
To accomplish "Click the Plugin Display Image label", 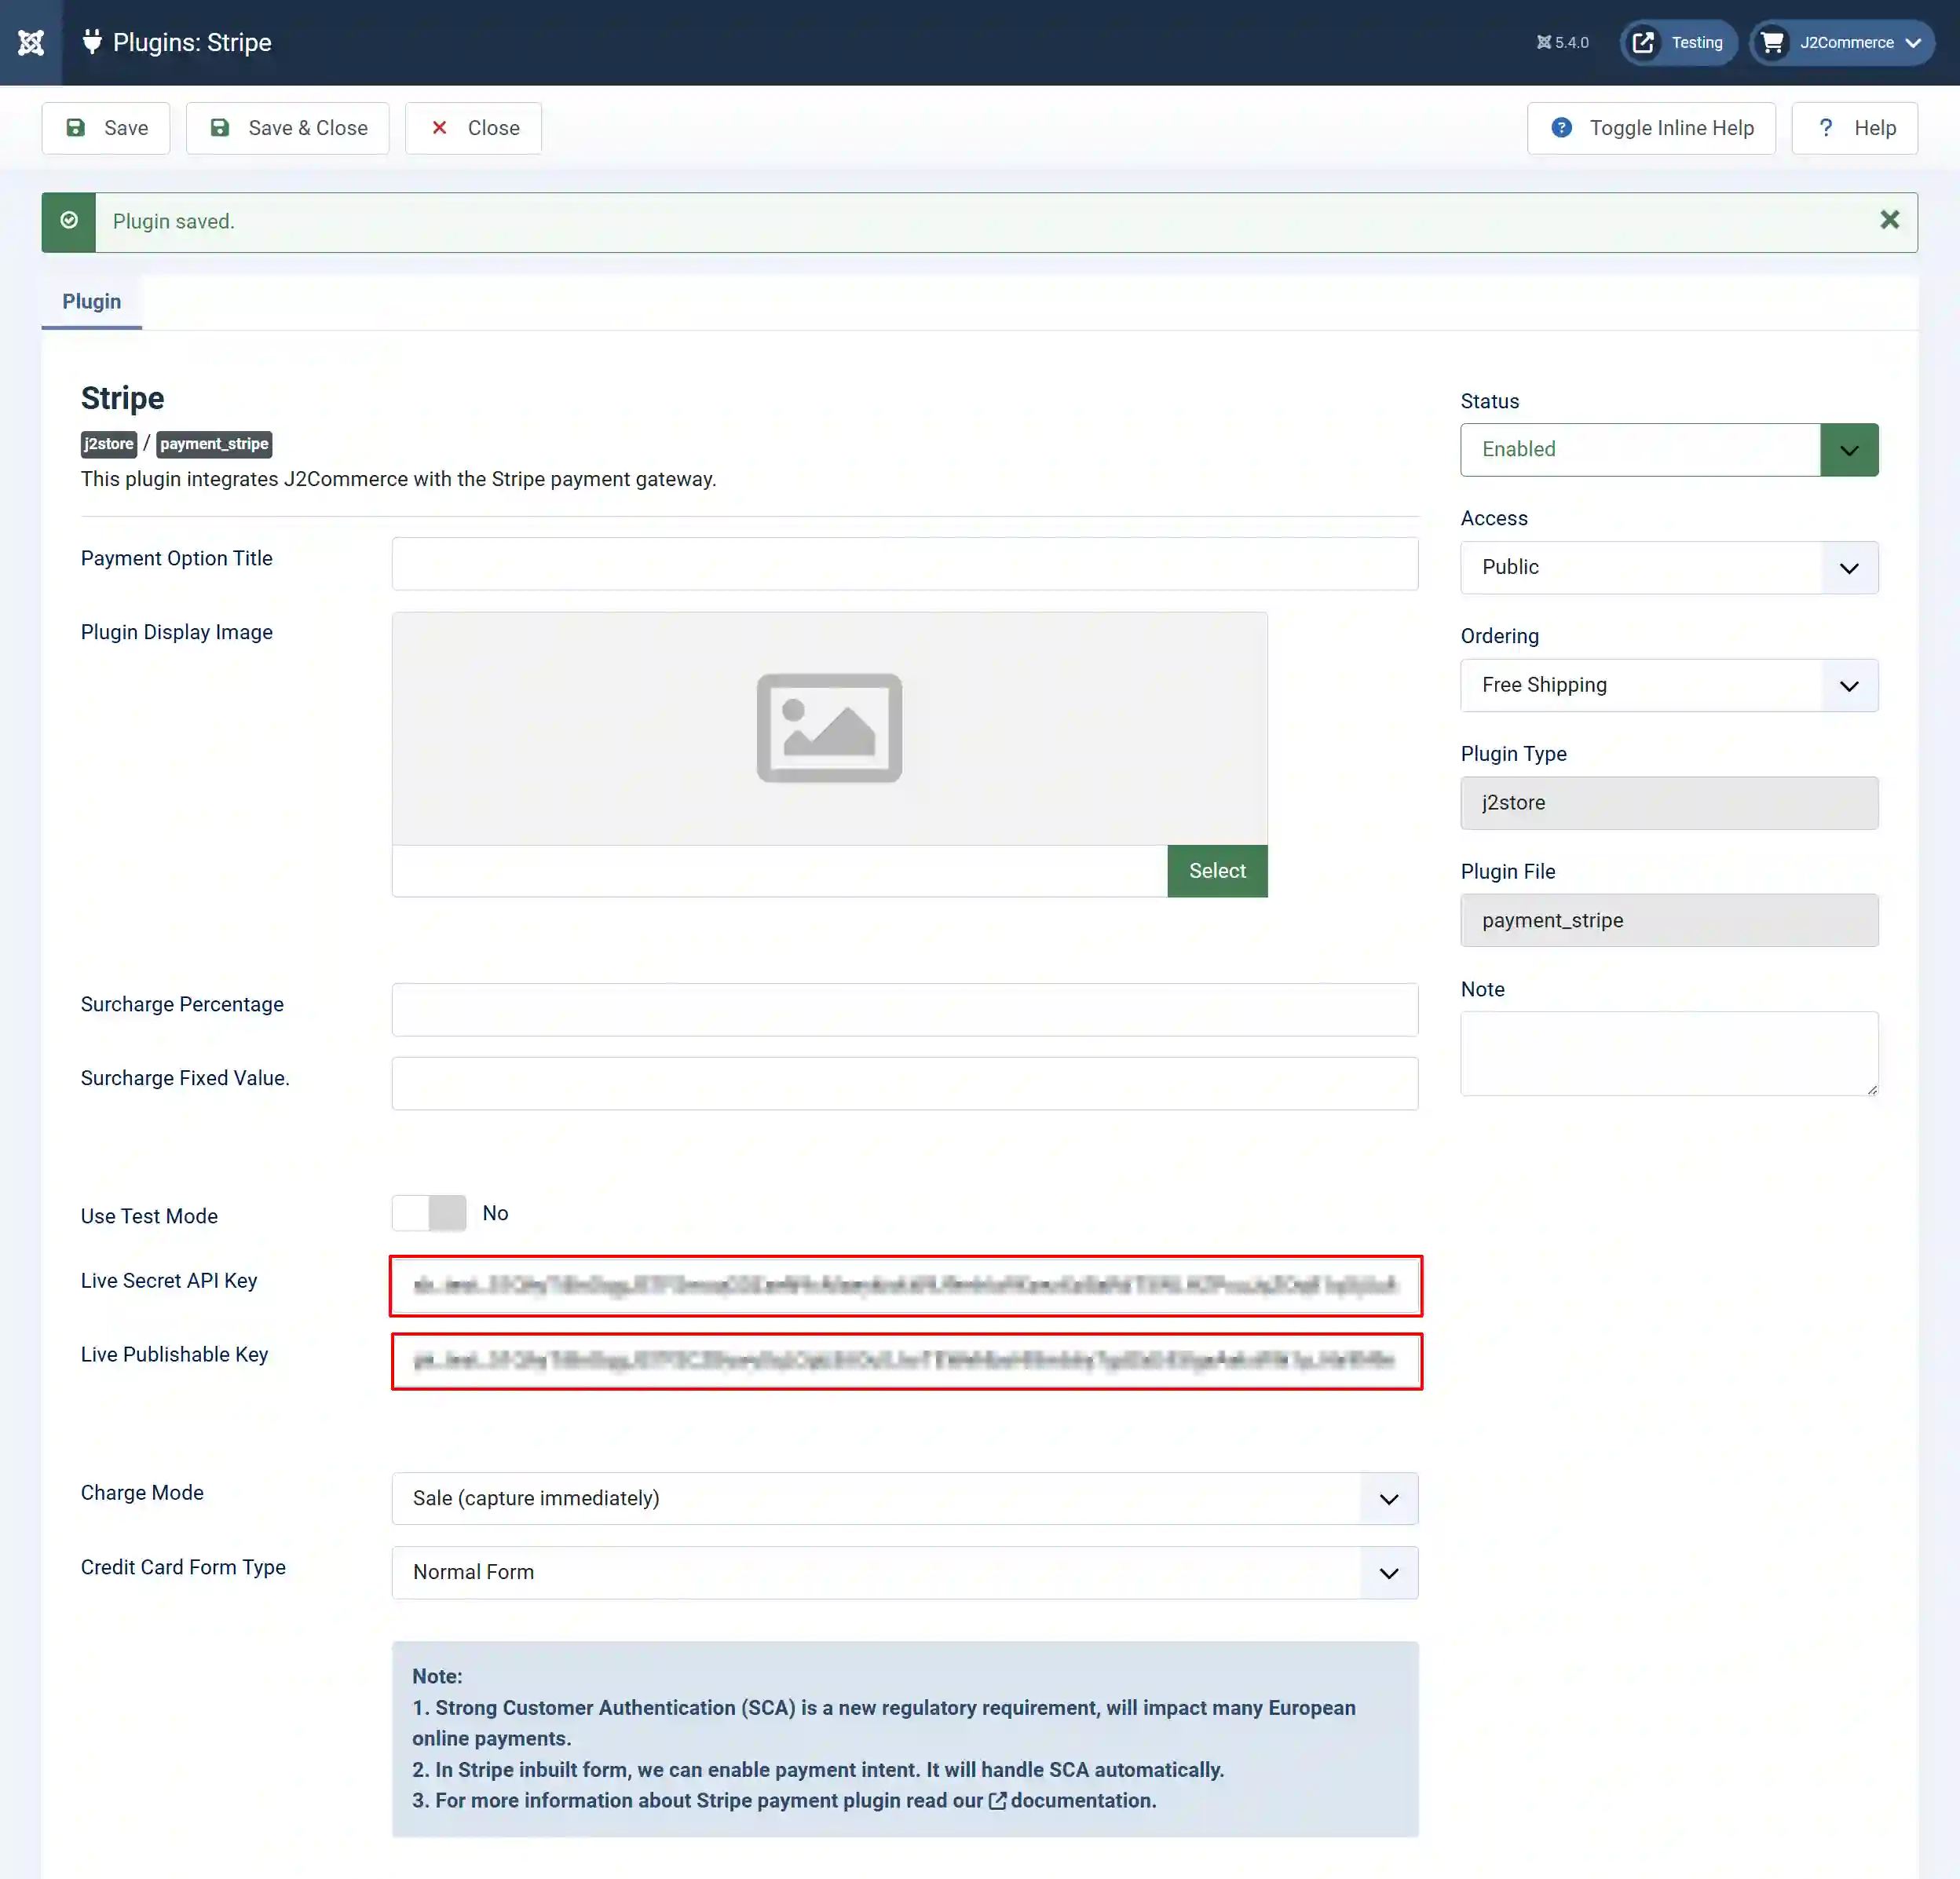I will pyautogui.click(x=176, y=632).
